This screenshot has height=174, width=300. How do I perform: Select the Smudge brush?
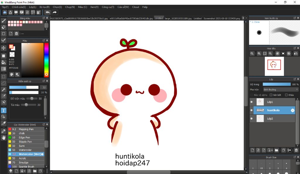26,163
